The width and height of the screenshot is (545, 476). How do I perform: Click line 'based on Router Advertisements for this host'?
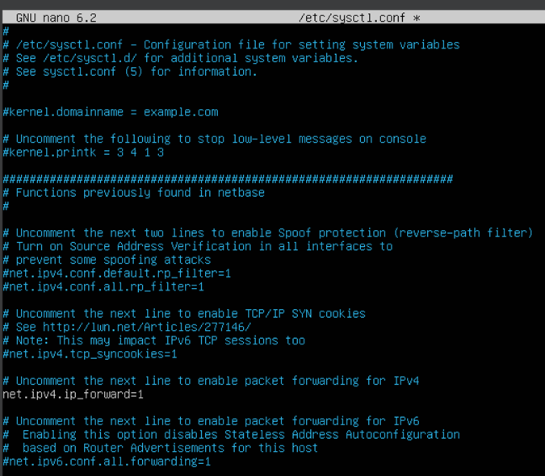tap(160, 449)
